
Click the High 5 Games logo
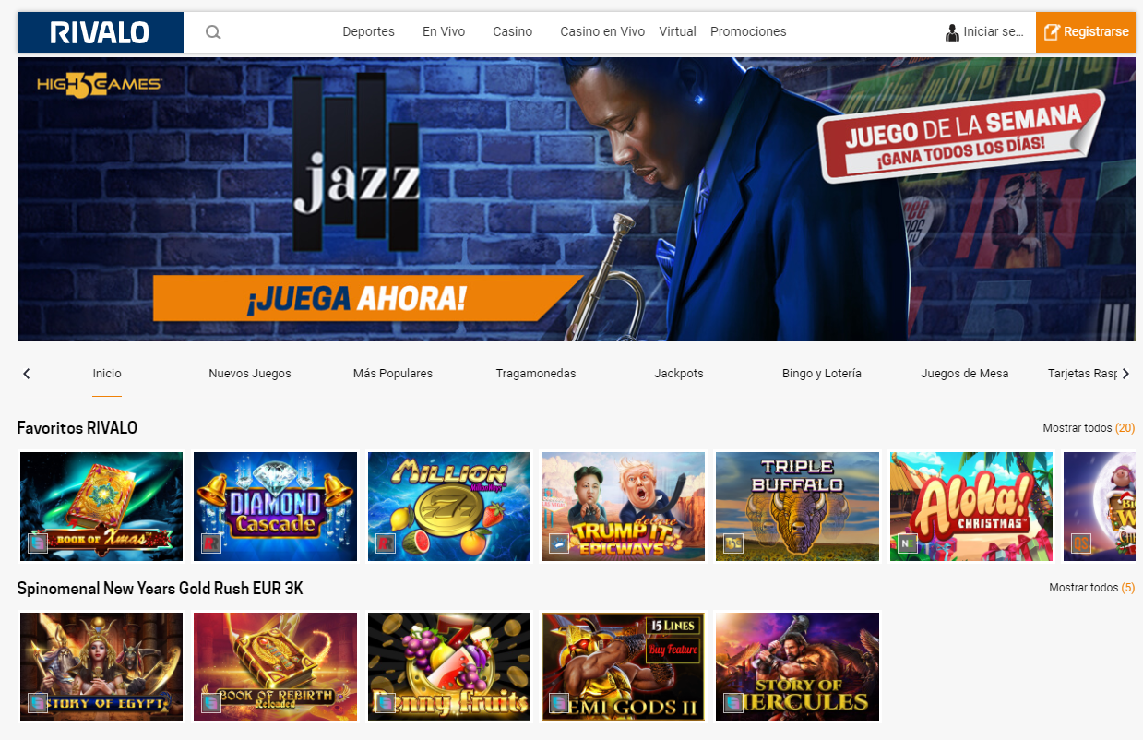point(100,84)
